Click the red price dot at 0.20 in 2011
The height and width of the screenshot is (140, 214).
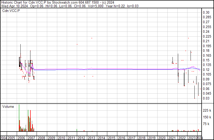pos(77,44)
